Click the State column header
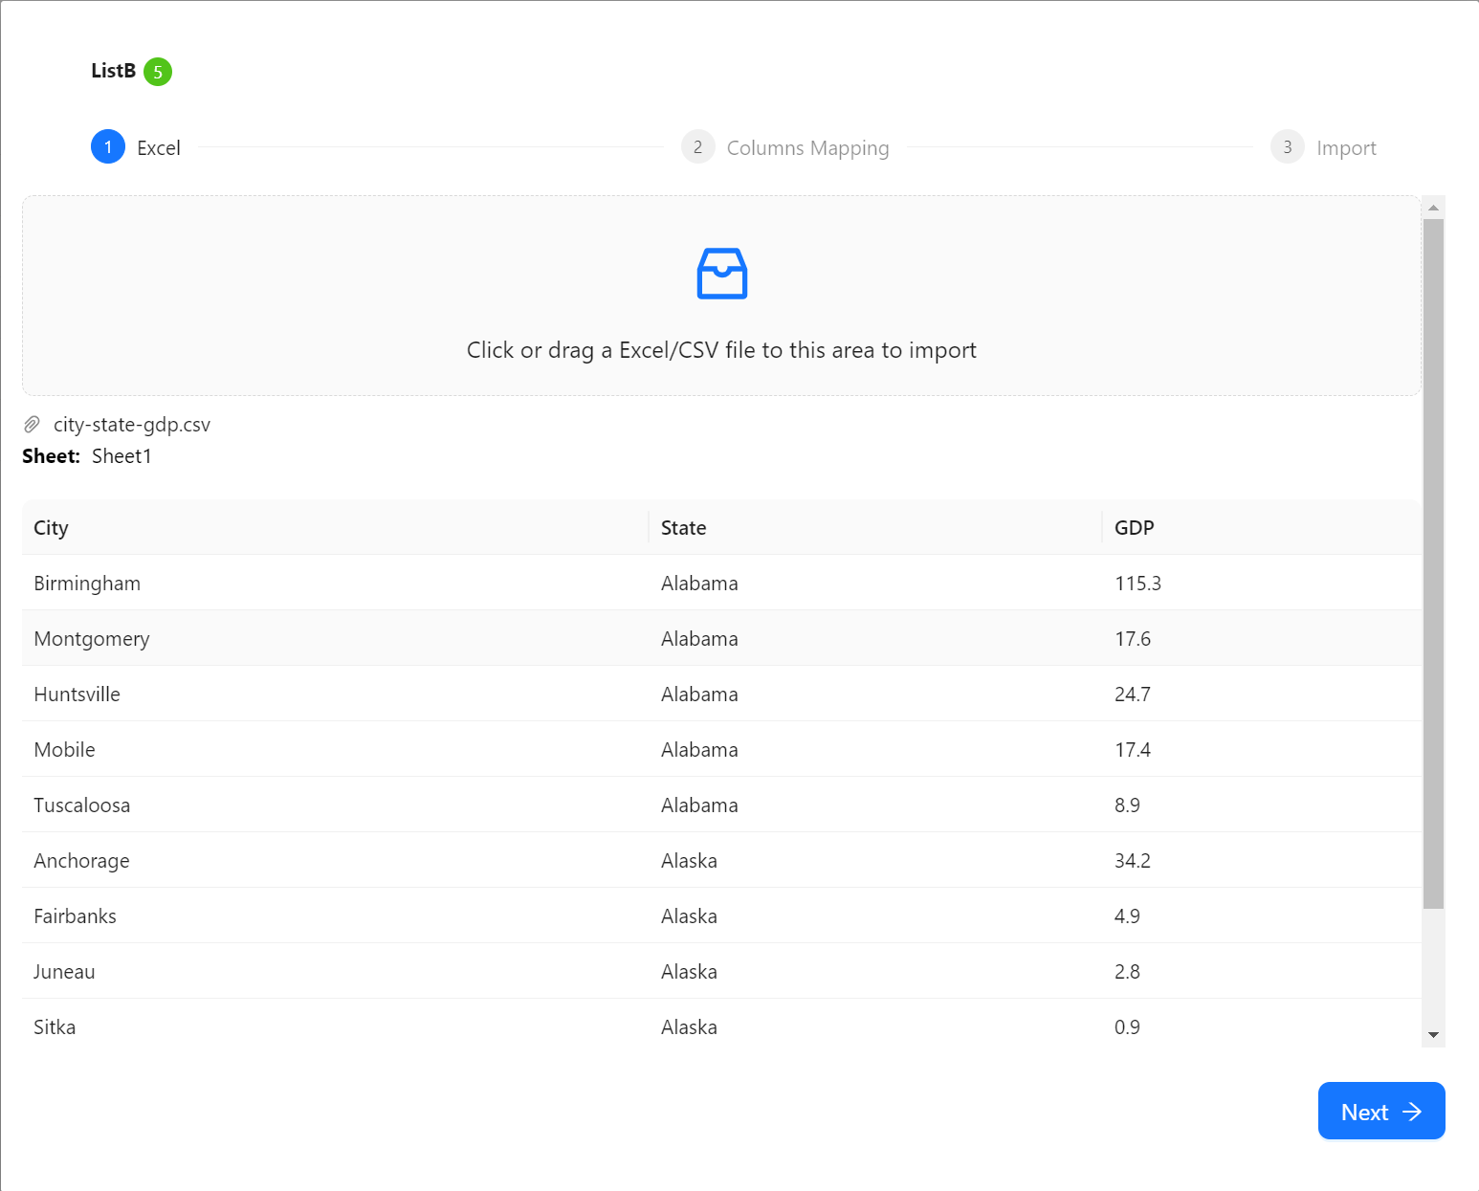 tap(875, 527)
